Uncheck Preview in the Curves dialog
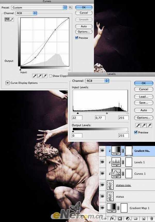 [76, 38]
